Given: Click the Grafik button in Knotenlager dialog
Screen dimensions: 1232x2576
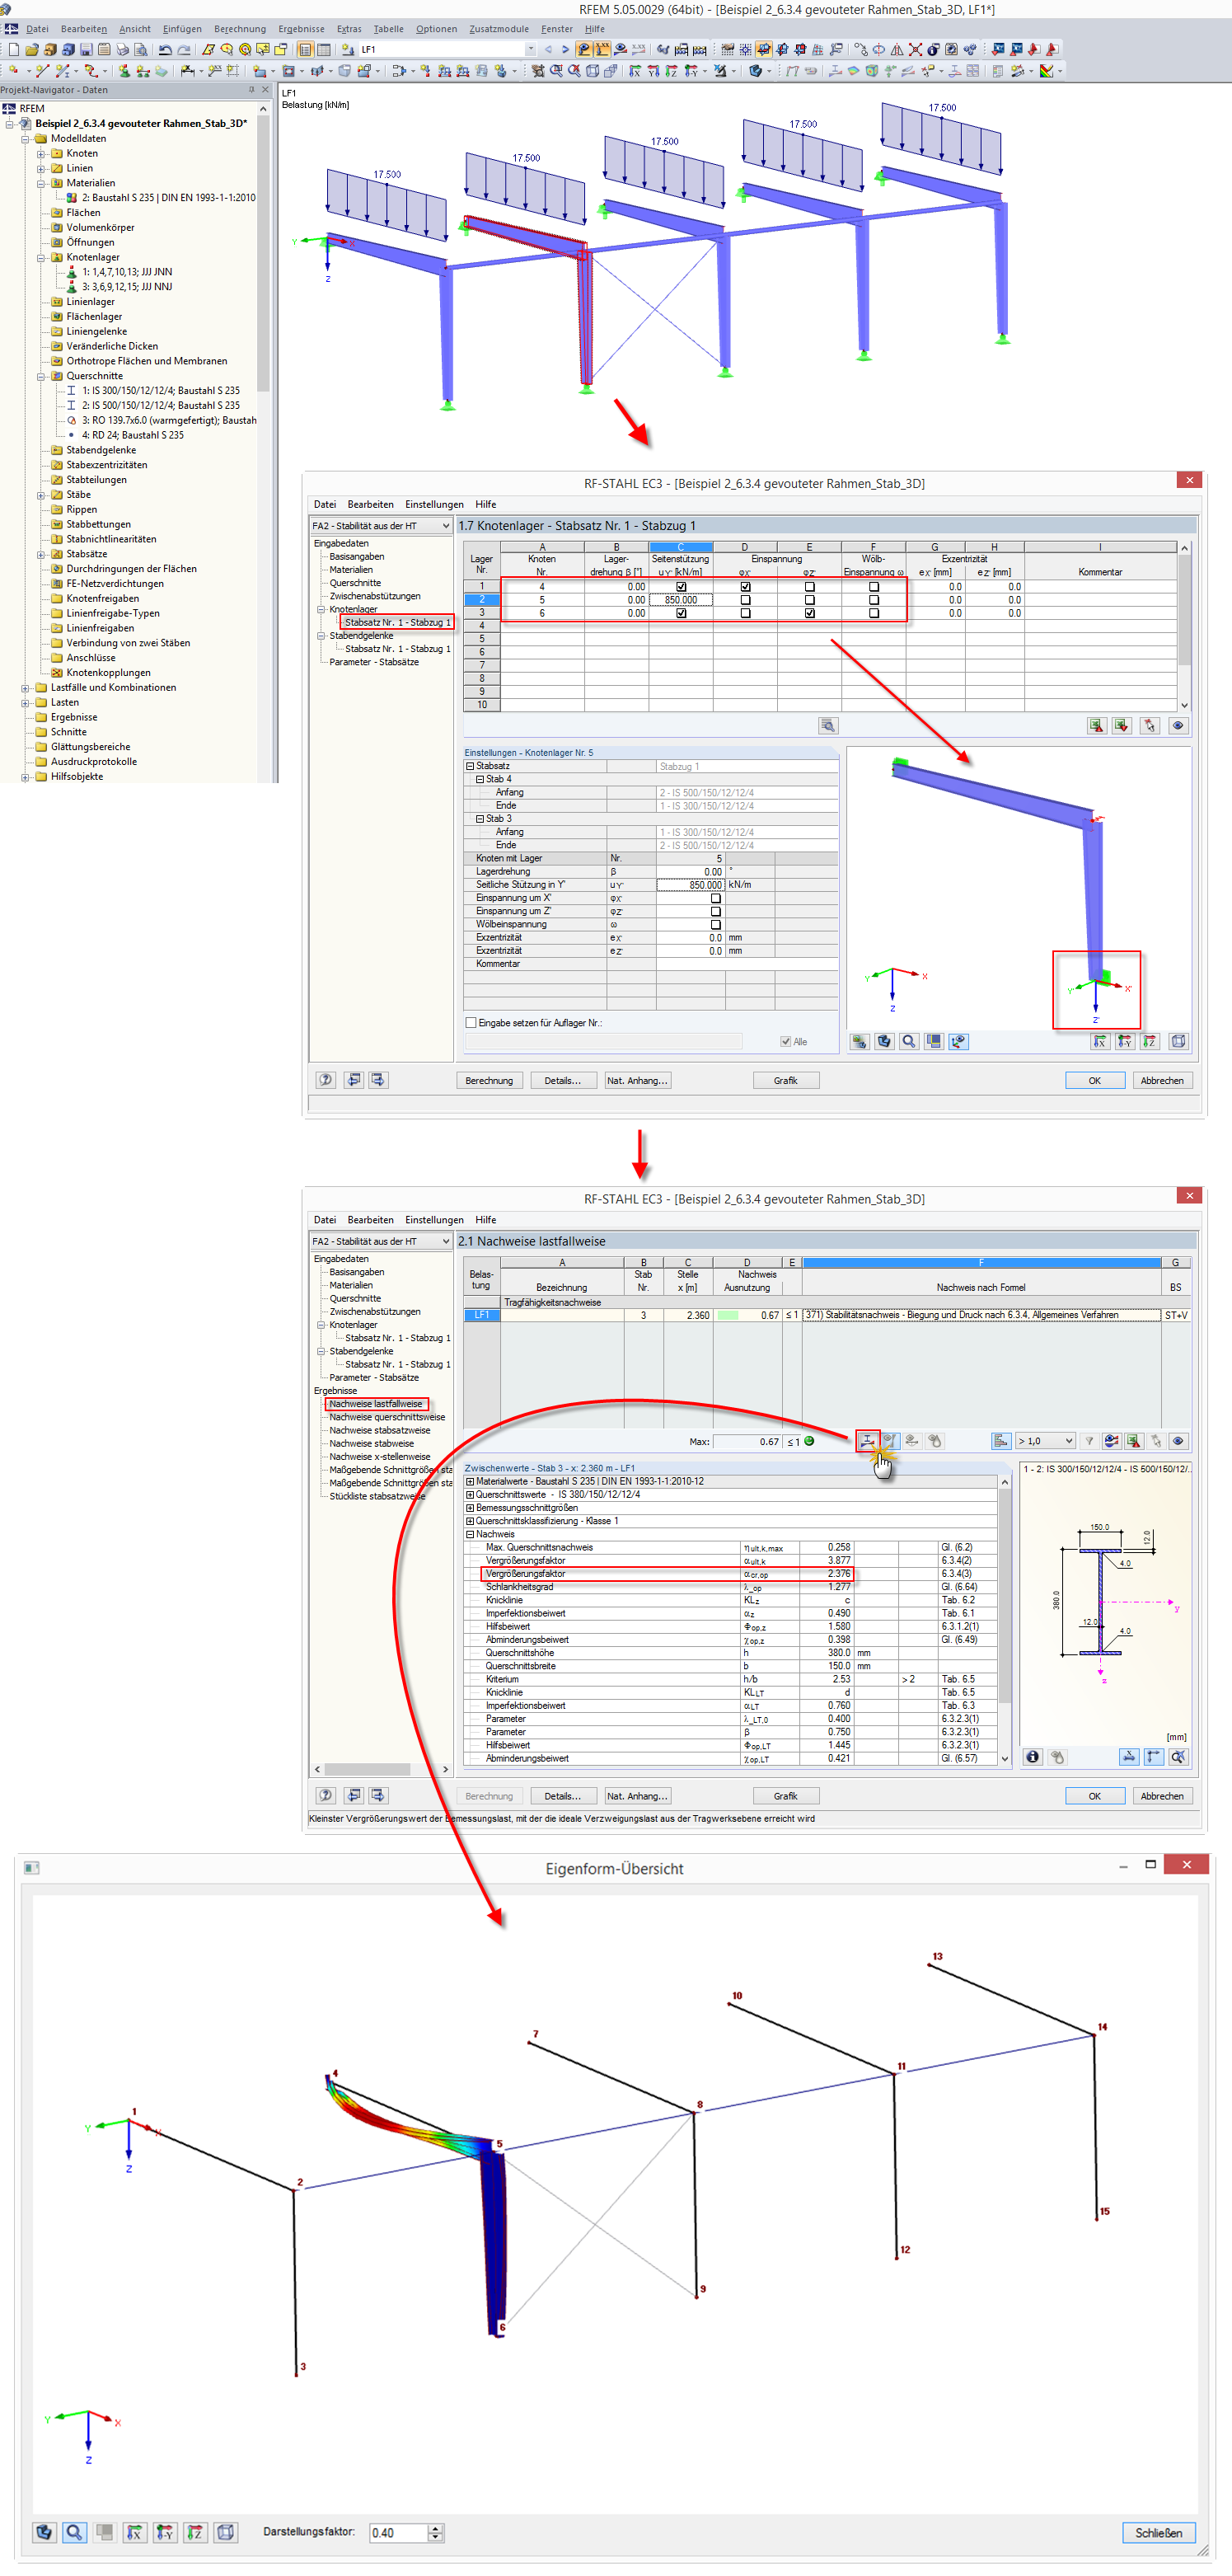Looking at the screenshot, I should 786,1080.
